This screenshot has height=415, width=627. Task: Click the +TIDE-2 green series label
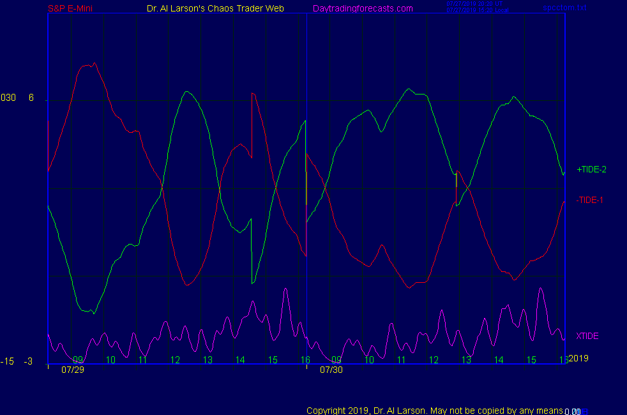591,170
